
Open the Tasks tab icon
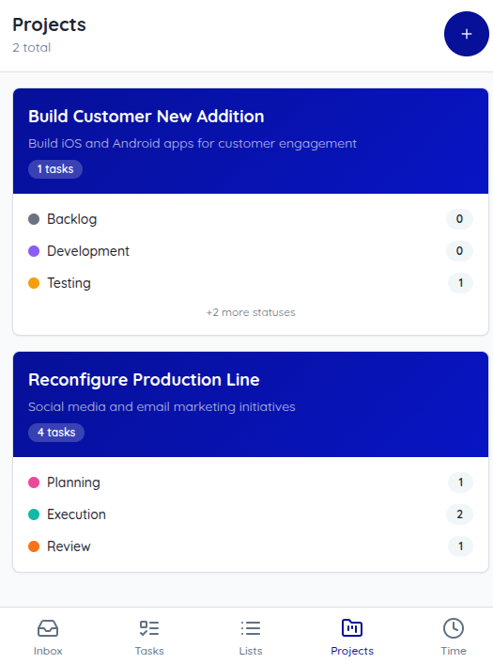pos(149,628)
